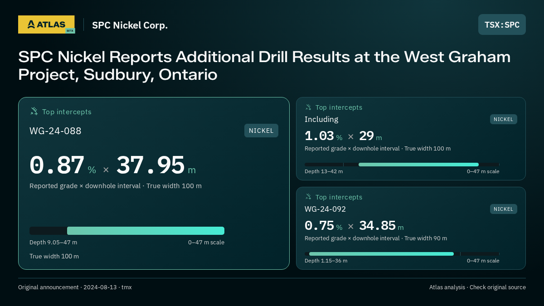Click the 'True width 100 m' line below depth bar
Viewport: 544px width, 306px height.
point(54,257)
